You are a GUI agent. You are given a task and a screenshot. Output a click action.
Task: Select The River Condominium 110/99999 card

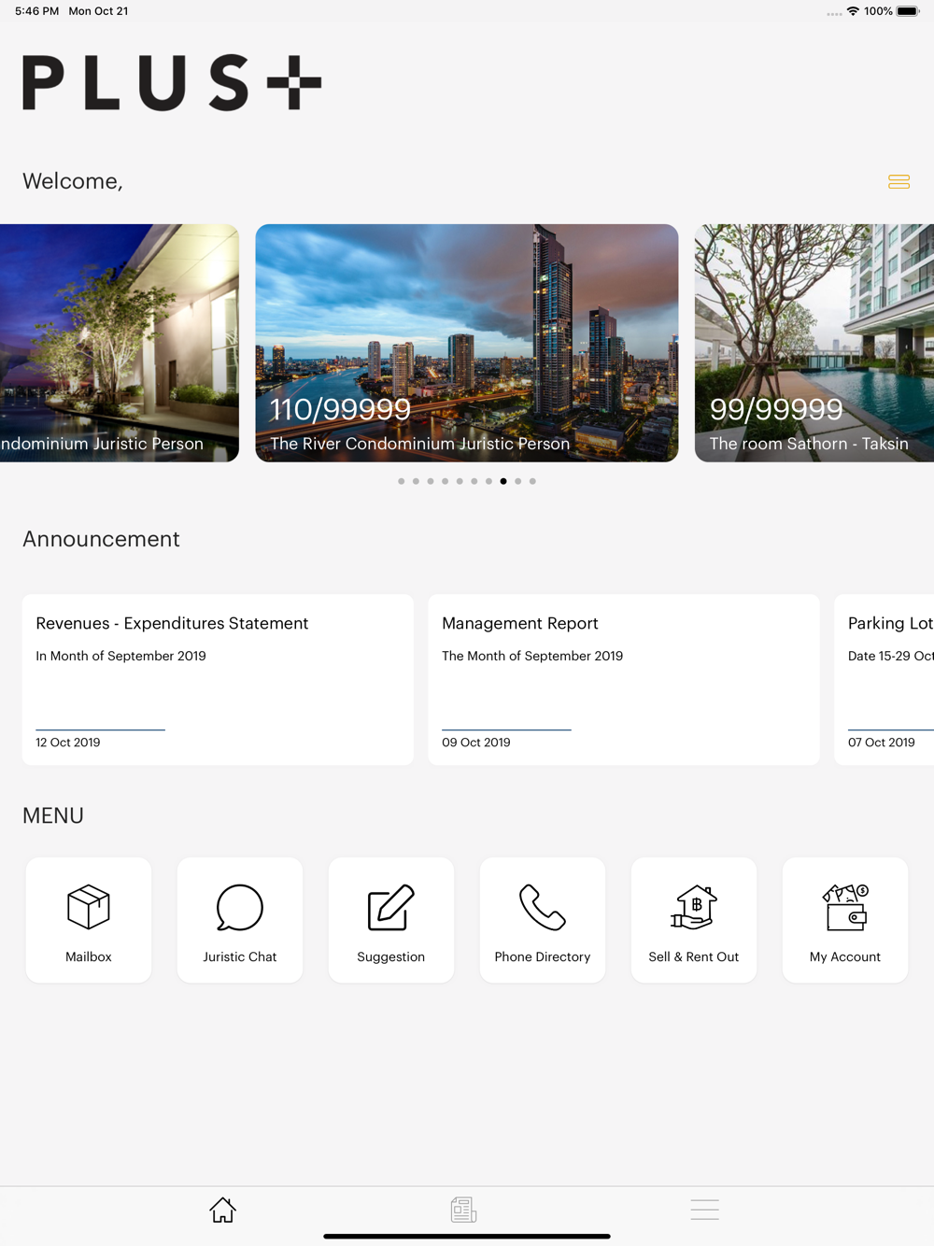pyautogui.click(x=467, y=343)
